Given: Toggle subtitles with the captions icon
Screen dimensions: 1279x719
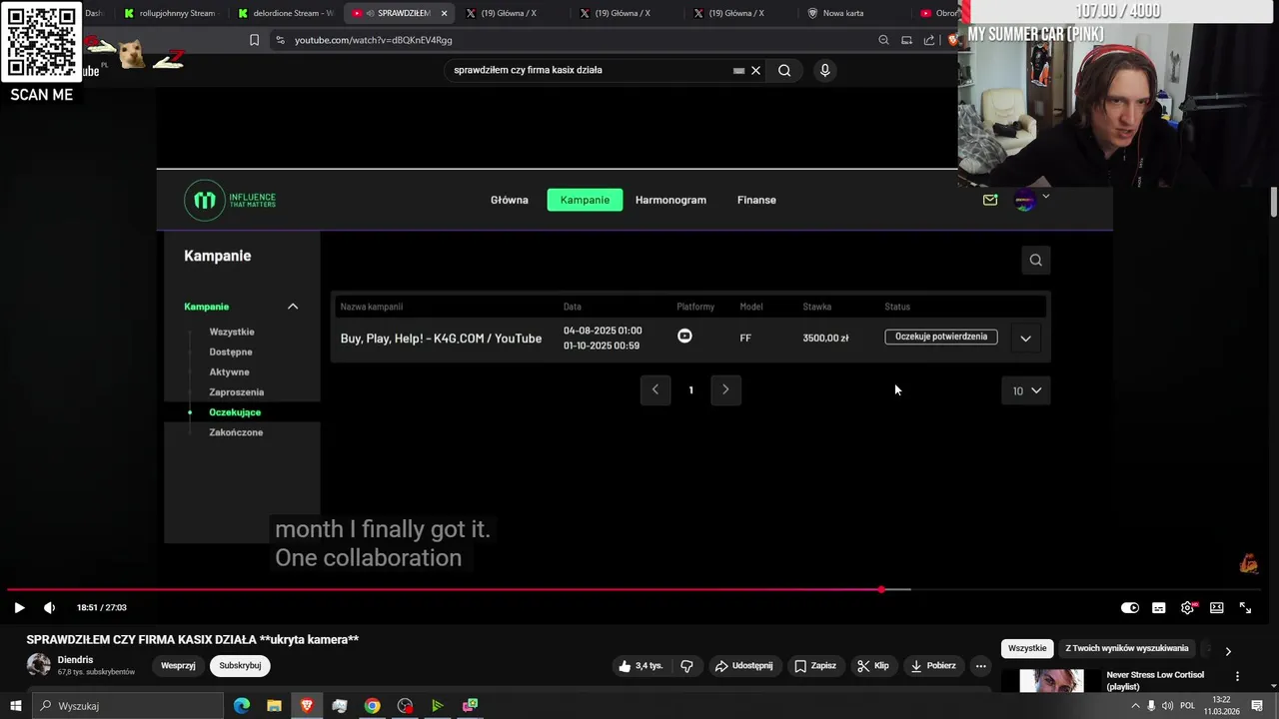Looking at the screenshot, I should [1158, 607].
